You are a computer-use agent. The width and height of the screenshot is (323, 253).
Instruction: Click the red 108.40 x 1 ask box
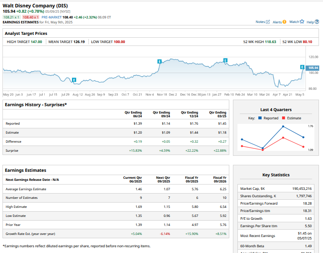point(31,17)
